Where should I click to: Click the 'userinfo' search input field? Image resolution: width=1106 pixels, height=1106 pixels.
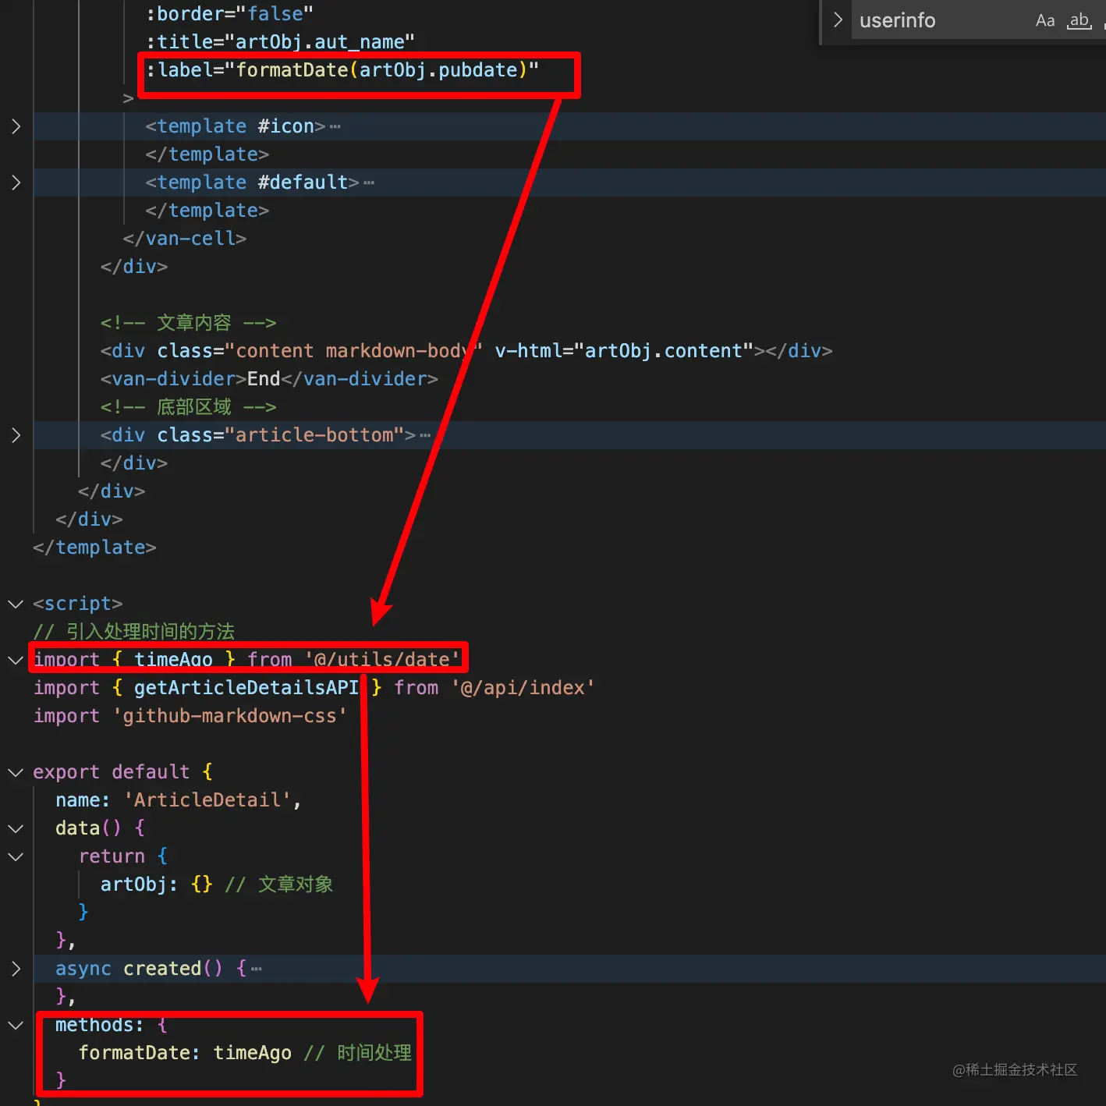point(940,20)
